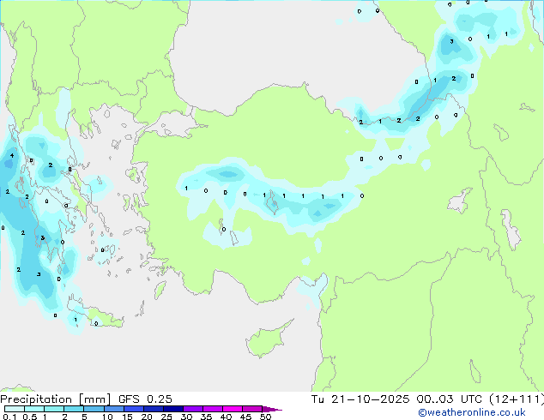Choose the 20–25 mm dark blue swatch
544x420 pixels.
click(154, 409)
